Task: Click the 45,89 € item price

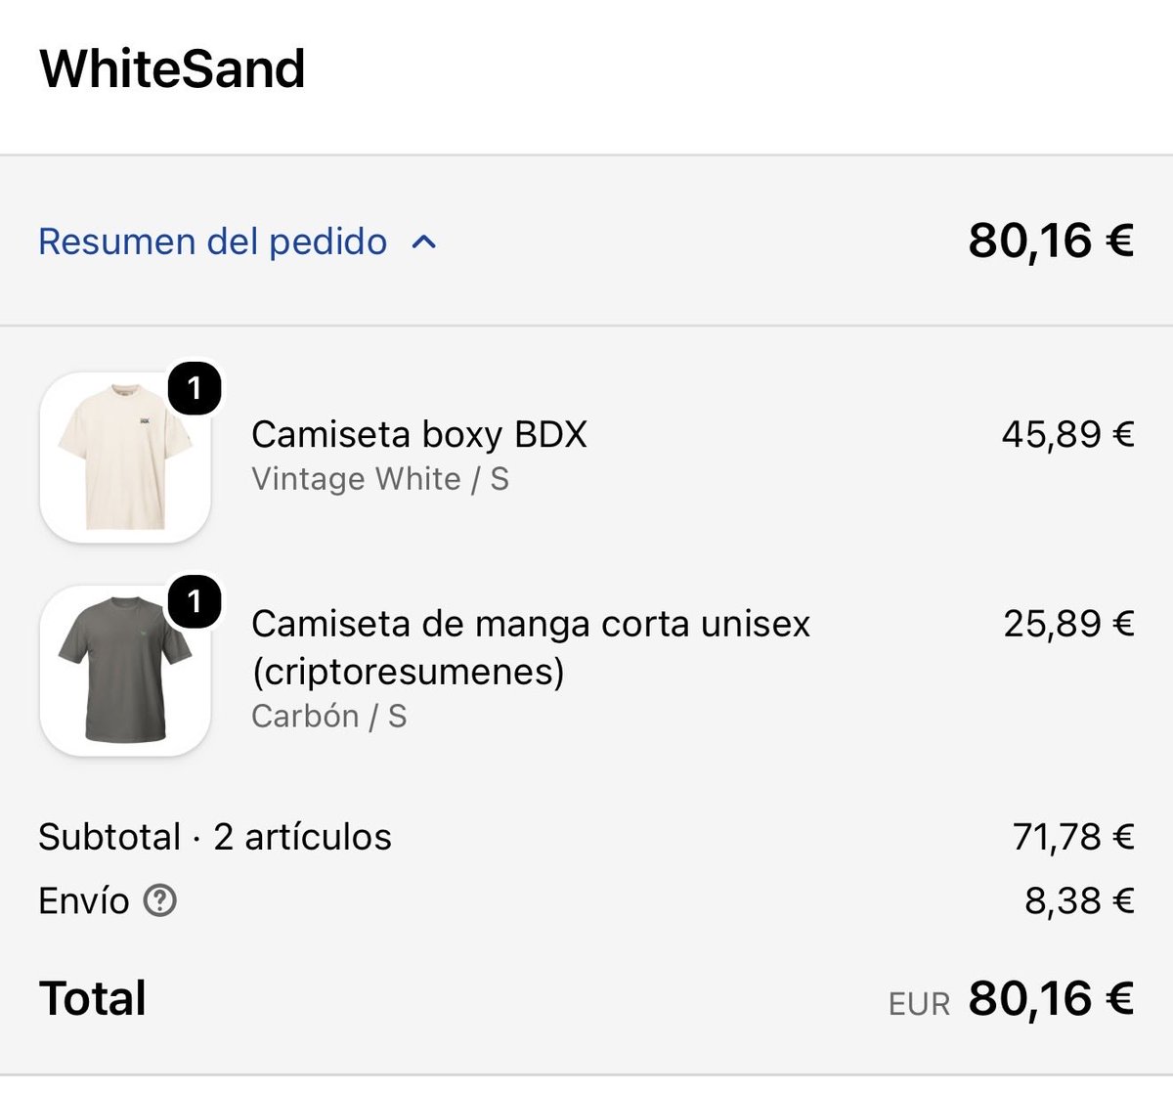Action: click(x=1068, y=434)
